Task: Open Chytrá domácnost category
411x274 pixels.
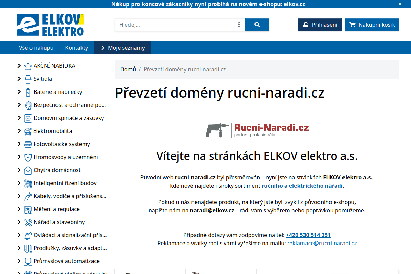Action: tap(57, 170)
